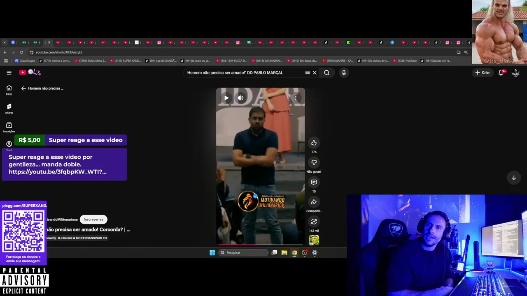Open the YouTube hamburger guide menu
527x296 pixels.
[x=9, y=73]
